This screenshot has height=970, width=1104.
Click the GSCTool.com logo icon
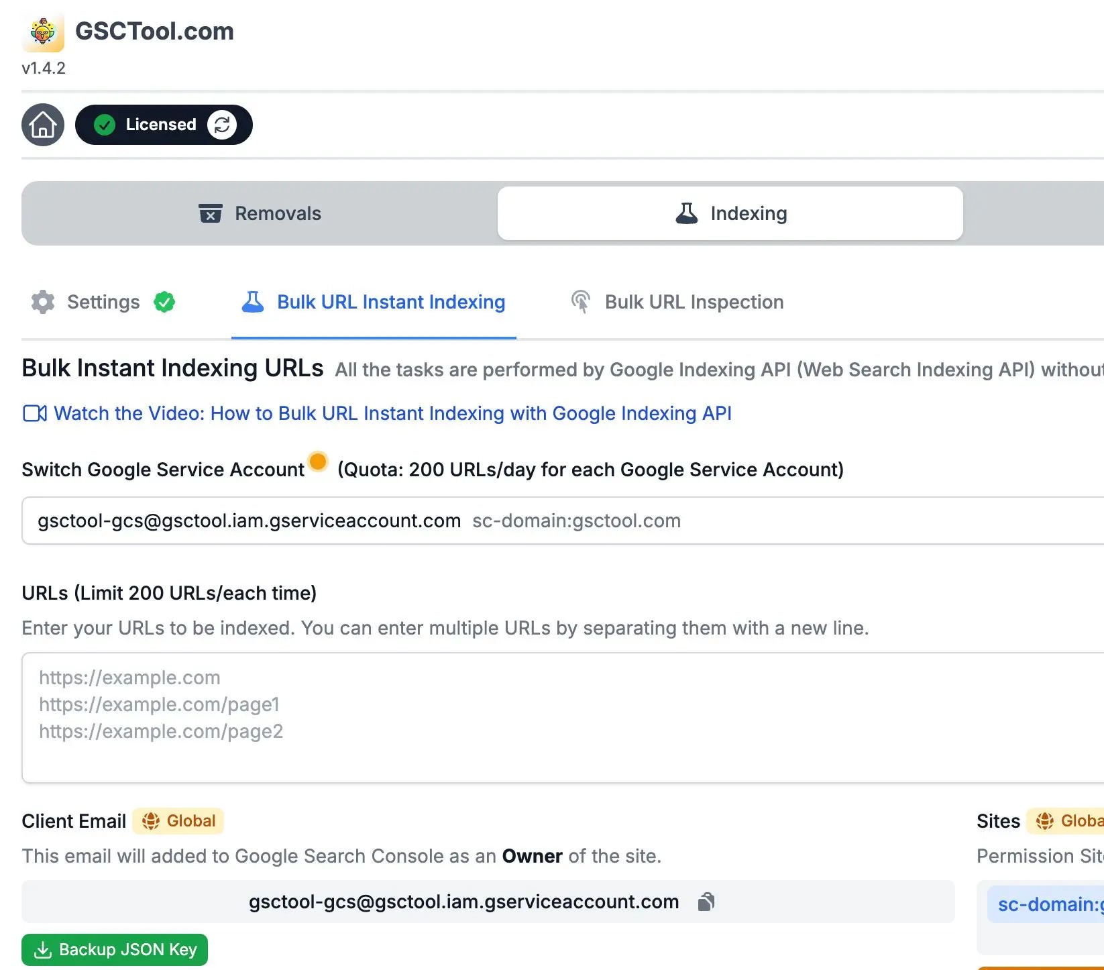(x=43, y=32)
